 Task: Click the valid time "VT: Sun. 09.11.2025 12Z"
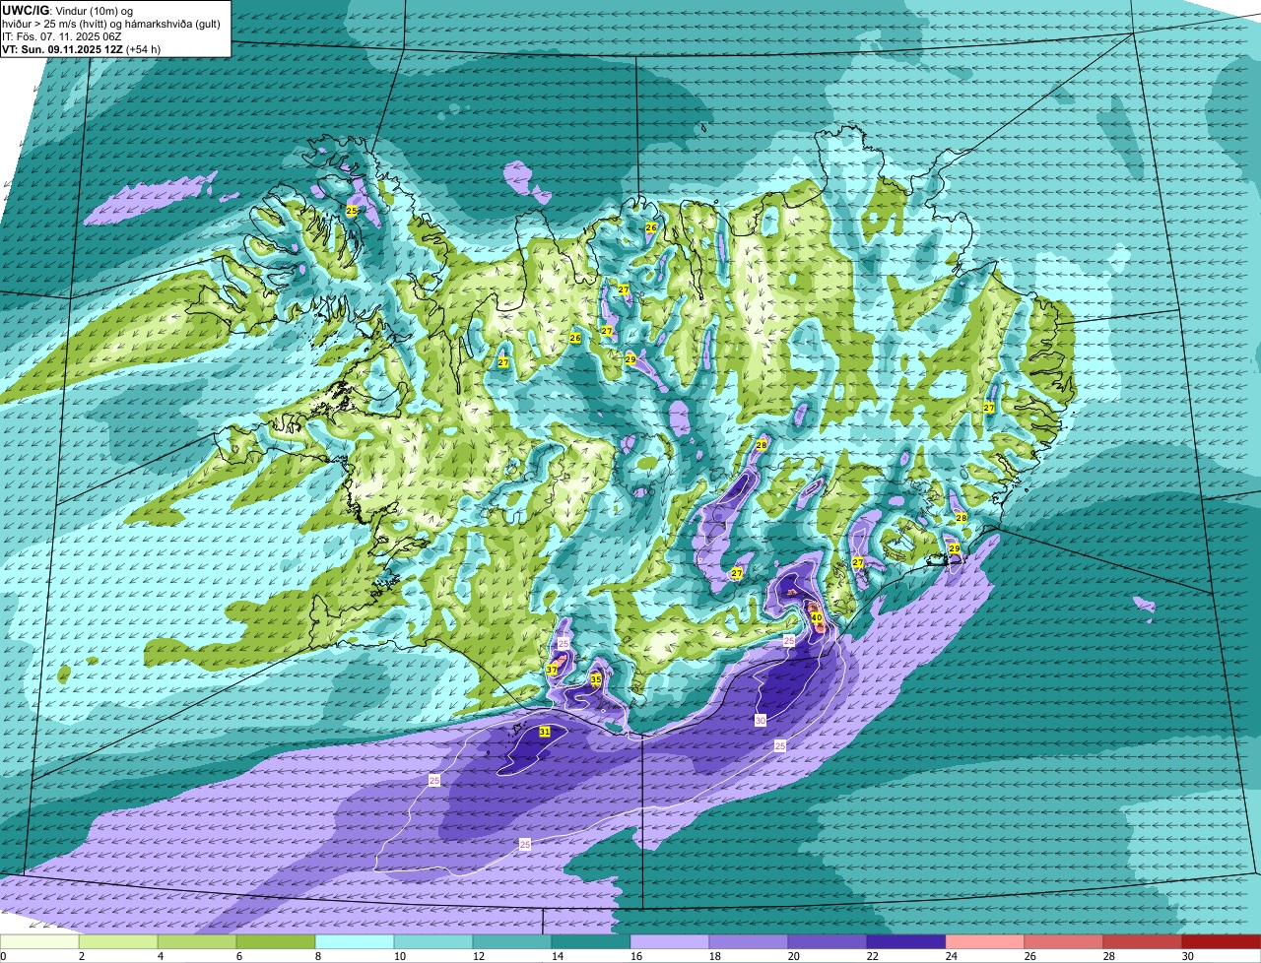click(63, 48)
